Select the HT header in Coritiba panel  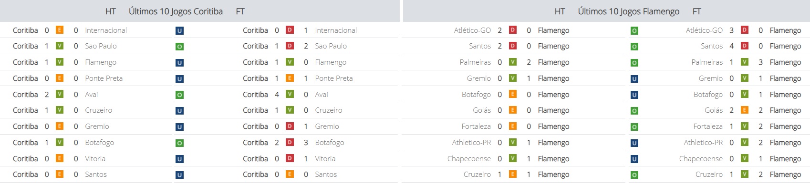(x=111, y=11)
